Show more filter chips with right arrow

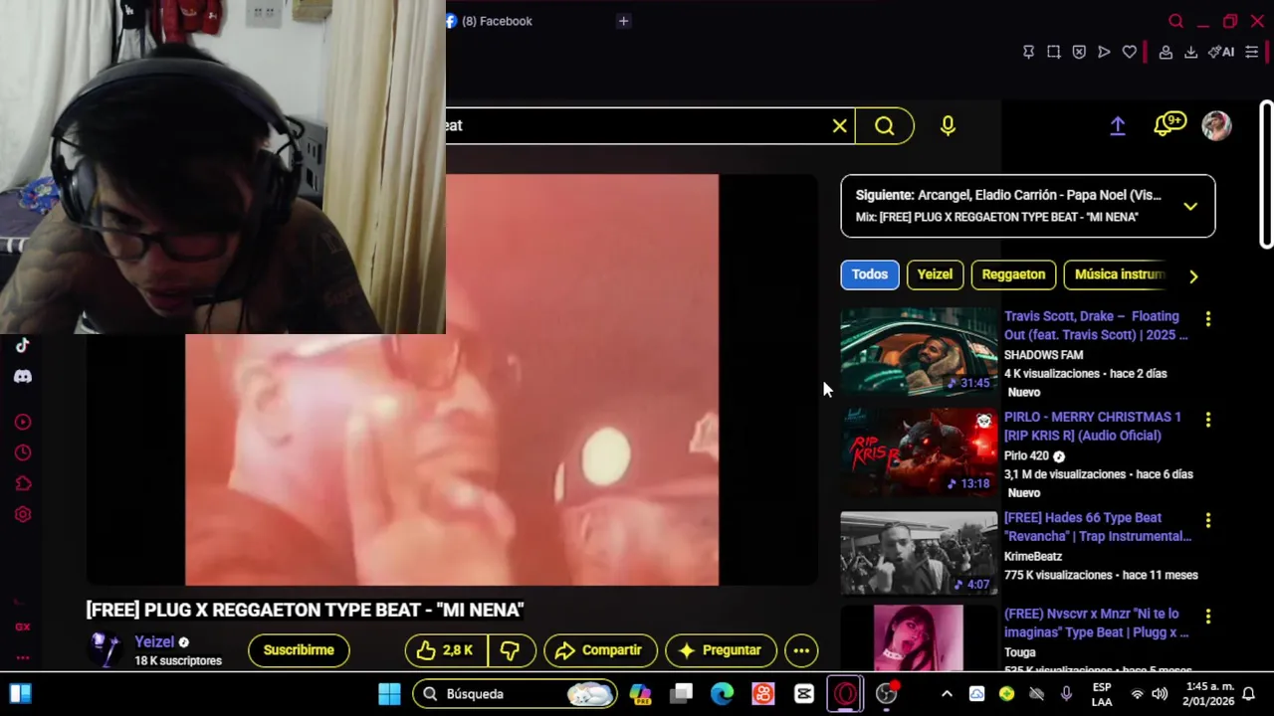[x=1193, y=276]
